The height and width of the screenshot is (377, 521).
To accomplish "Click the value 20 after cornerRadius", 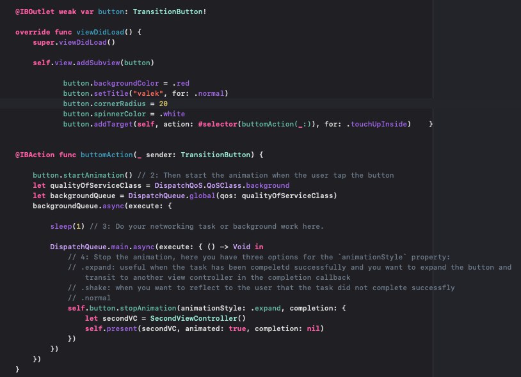I will 163,104.
